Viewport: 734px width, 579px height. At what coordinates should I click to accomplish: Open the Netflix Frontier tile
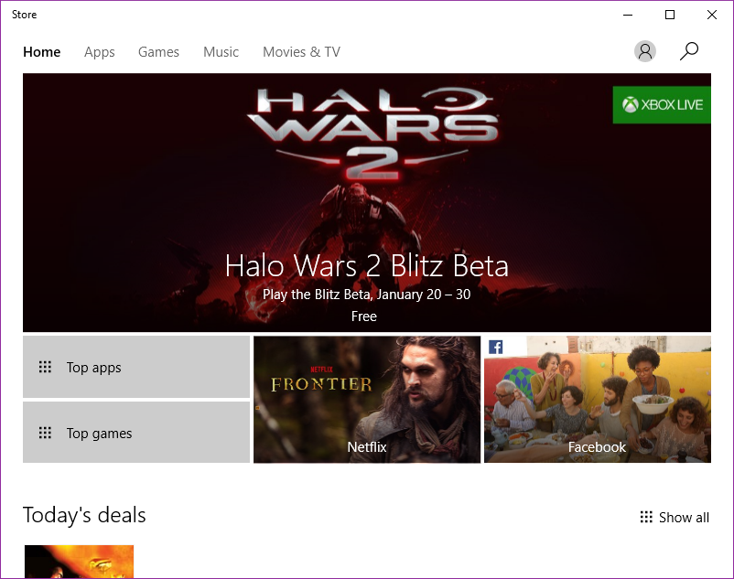coord(367,400)
